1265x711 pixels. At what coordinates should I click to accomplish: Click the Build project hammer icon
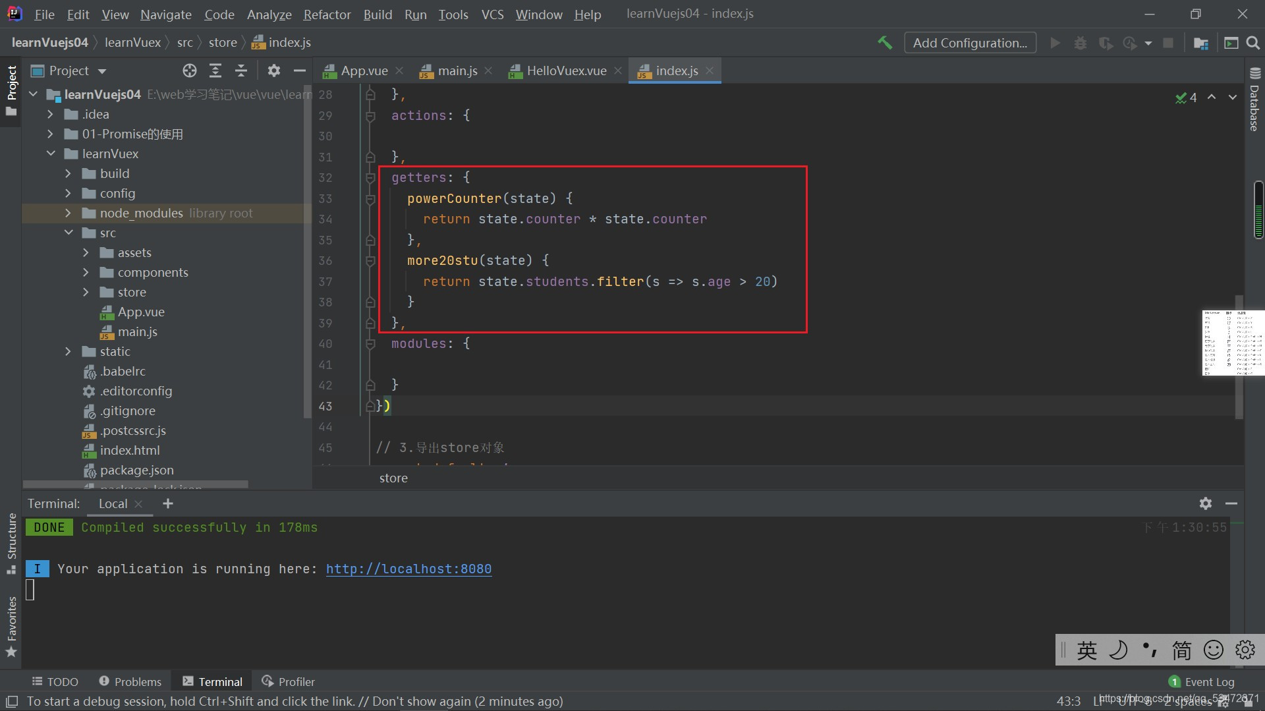[885, 43]
